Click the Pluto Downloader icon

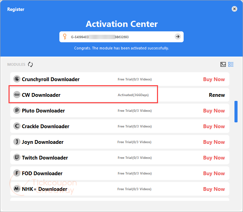point(17,110)
